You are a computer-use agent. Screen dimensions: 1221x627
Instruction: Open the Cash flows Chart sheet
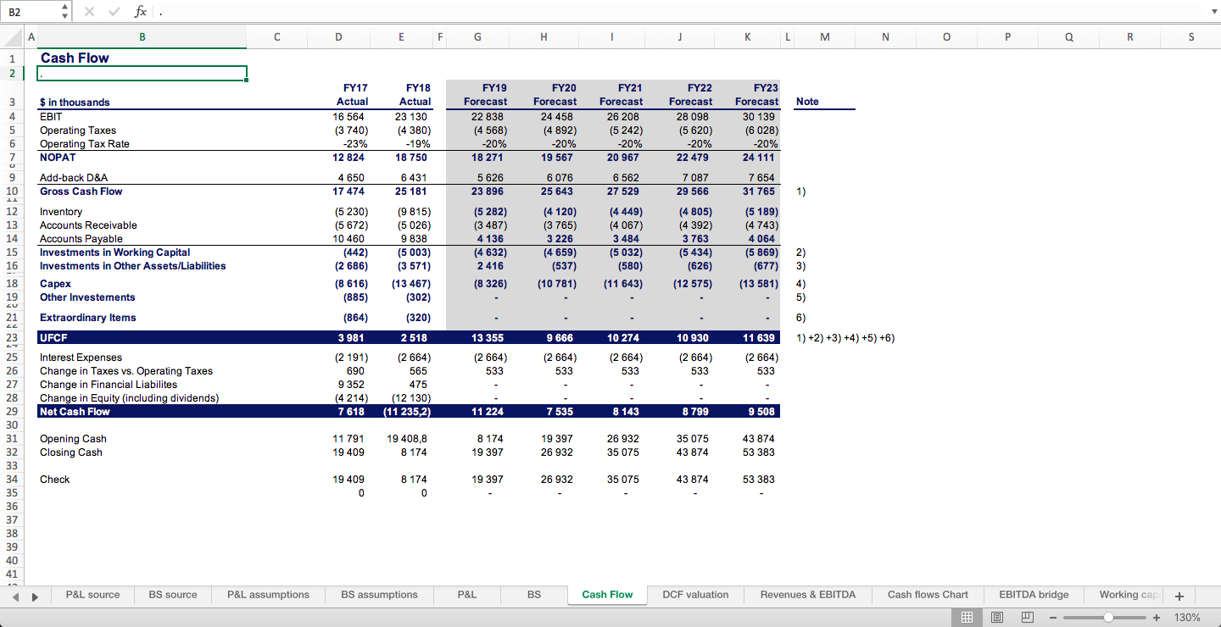pos(928,595)
